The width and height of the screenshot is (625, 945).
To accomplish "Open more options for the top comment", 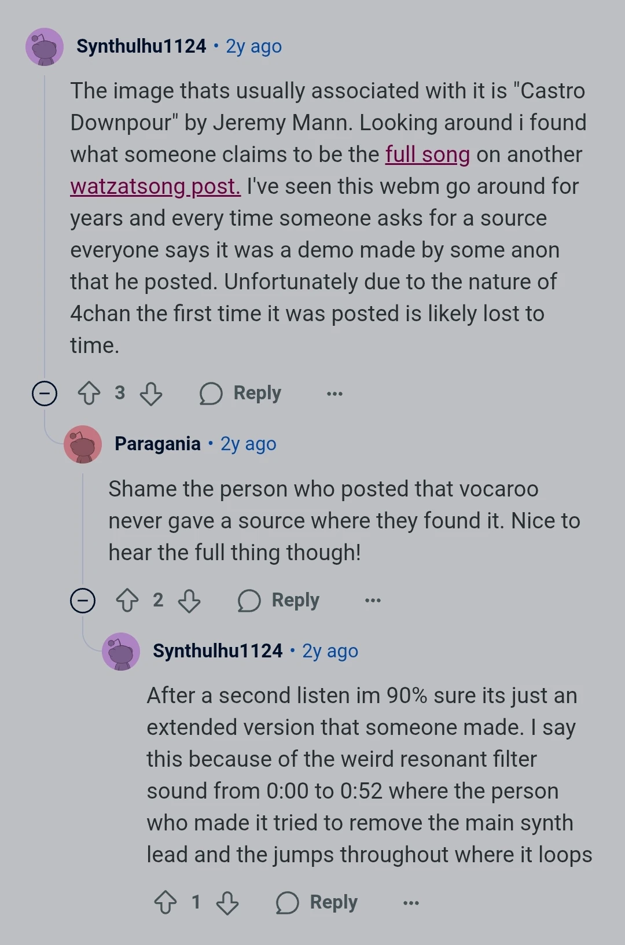I will [334, 394].
